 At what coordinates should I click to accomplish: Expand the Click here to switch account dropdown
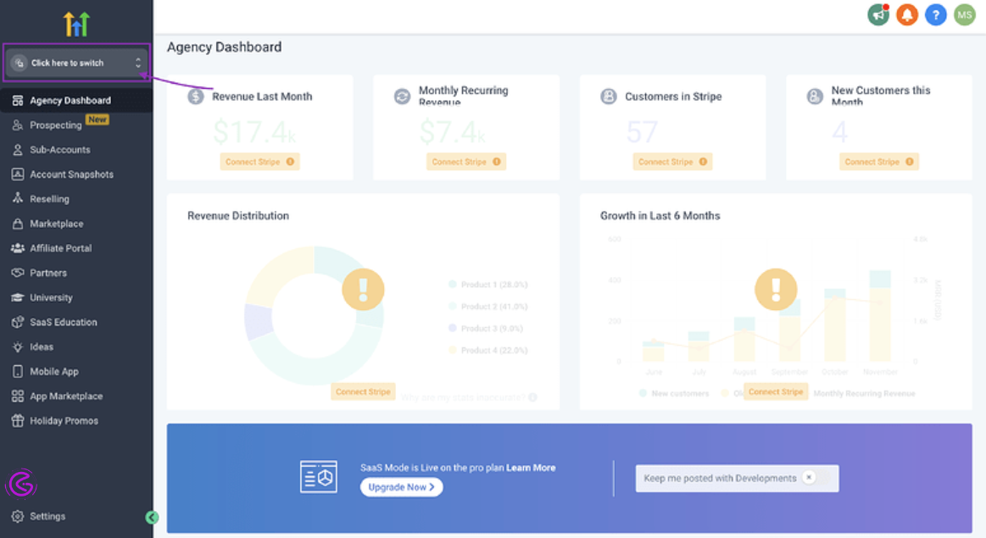pyautogui.click(x=76, y=62)
